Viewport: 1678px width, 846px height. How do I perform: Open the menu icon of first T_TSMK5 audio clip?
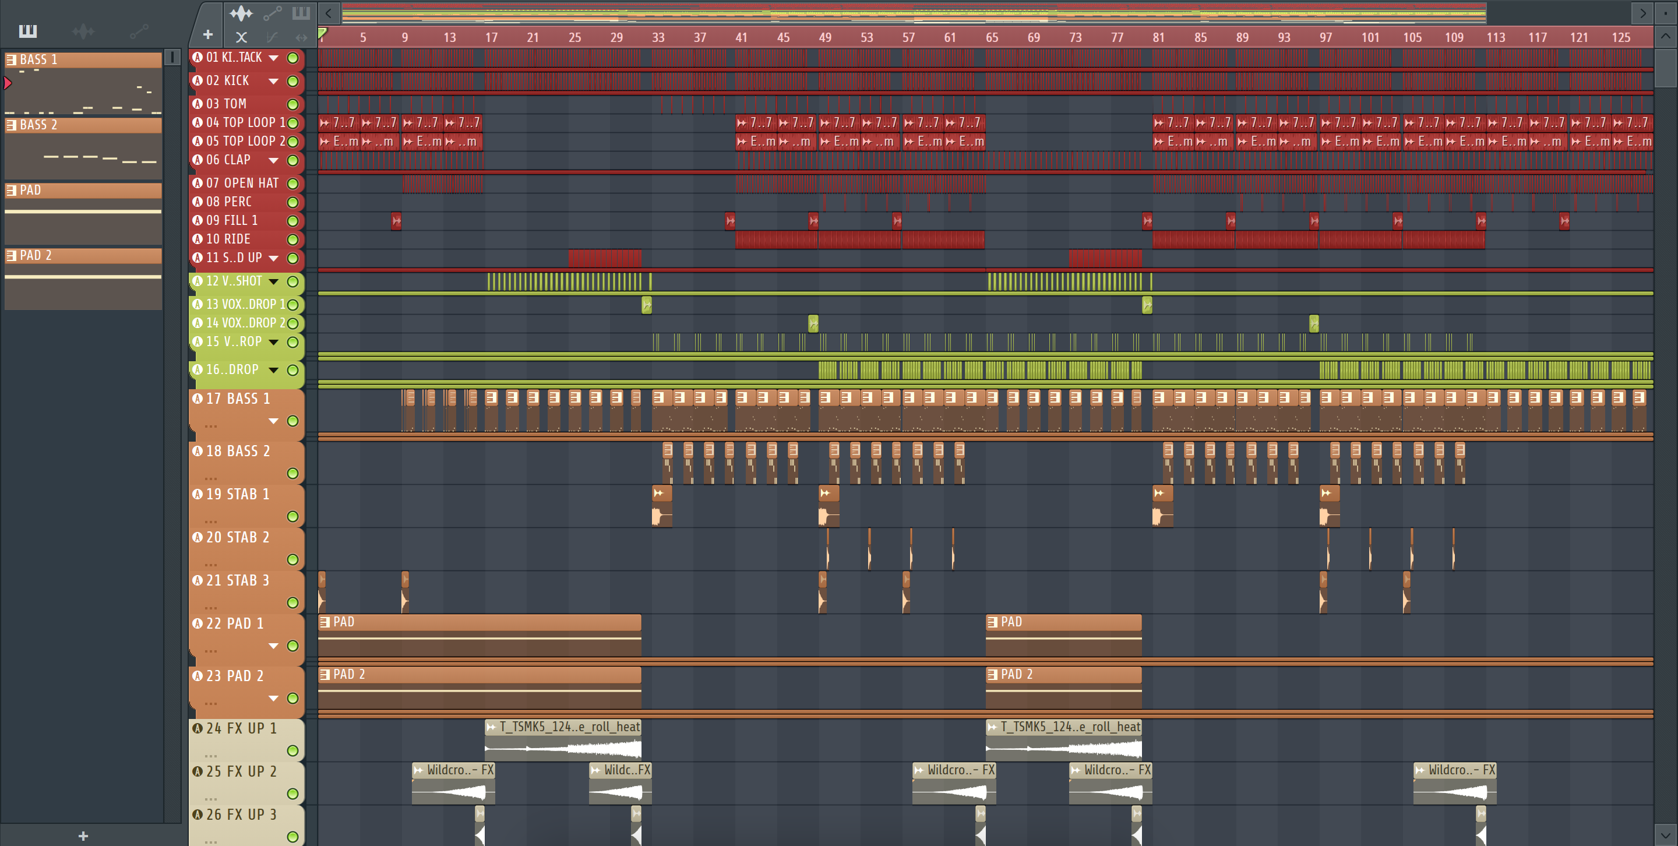(491, 727)
